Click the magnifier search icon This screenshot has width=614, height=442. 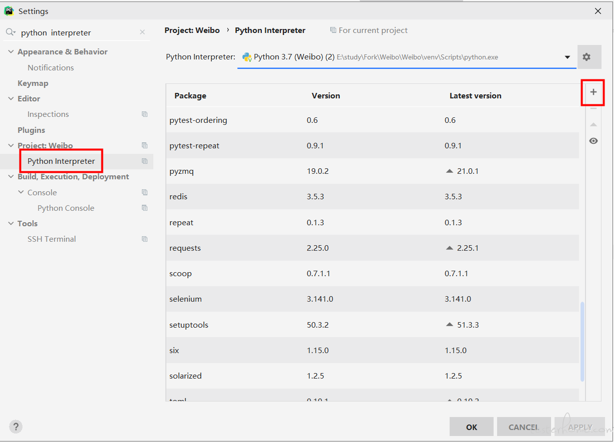tap(10, 32)
